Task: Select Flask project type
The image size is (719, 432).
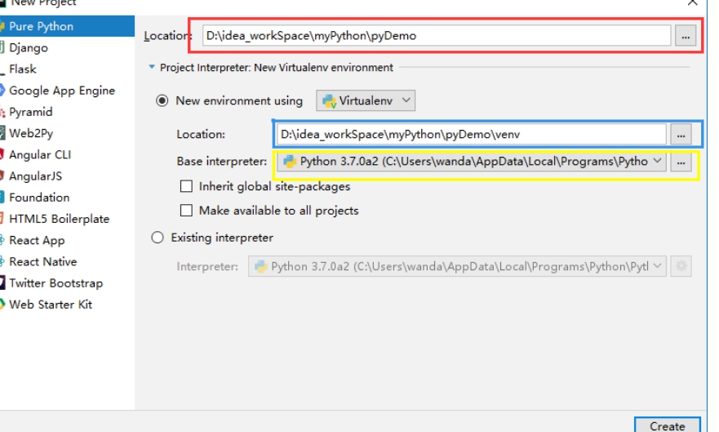Action: pyautogui.click(x=23, y=69)
